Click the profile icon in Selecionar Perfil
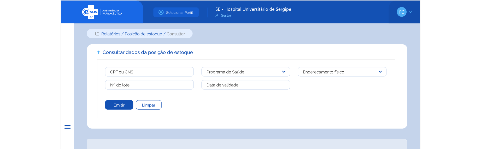 161,13
